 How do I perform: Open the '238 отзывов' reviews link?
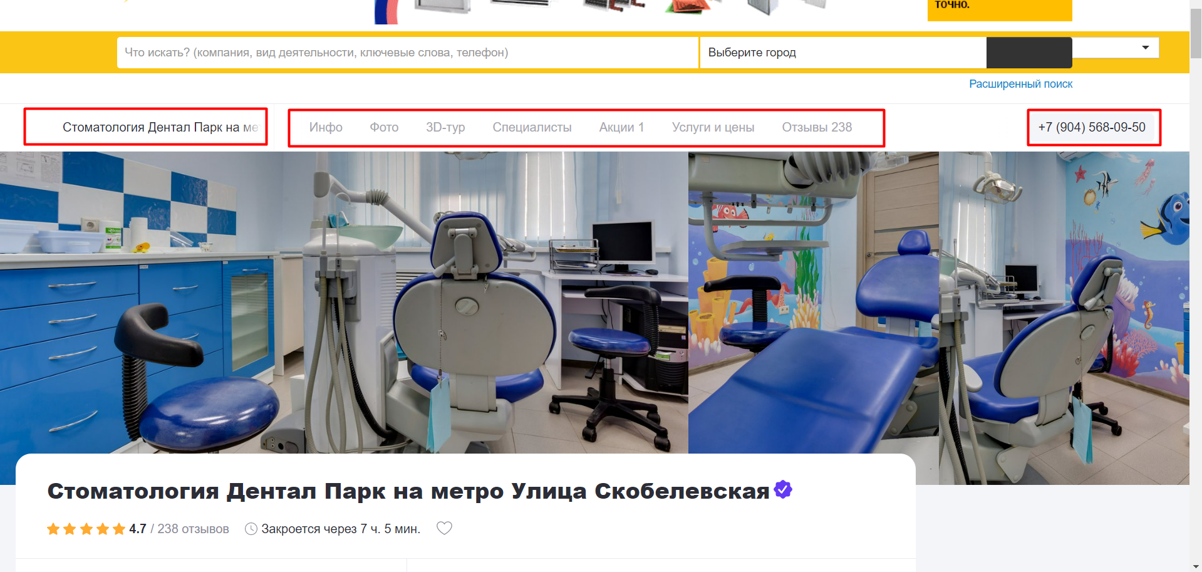[x=193, y=529]
